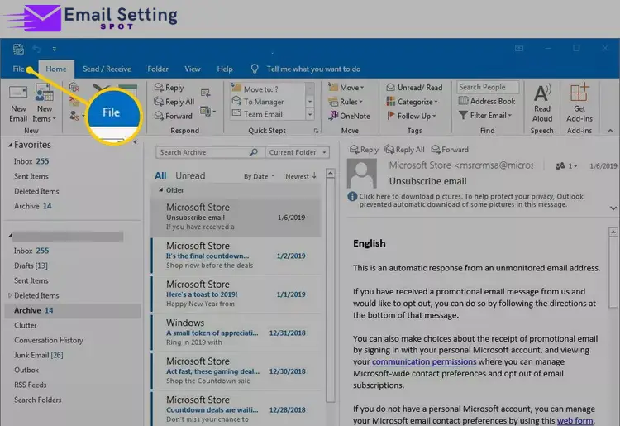
Task: Click the Read Aloud icon
Action: coord(541,103)
